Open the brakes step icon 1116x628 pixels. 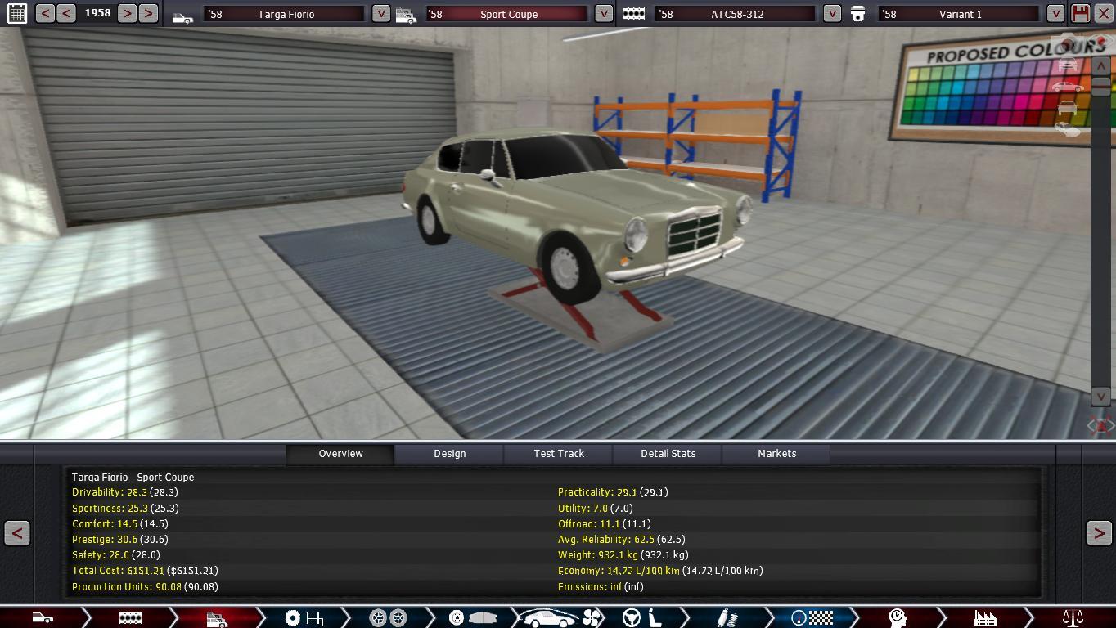click(x=473, y=617)
